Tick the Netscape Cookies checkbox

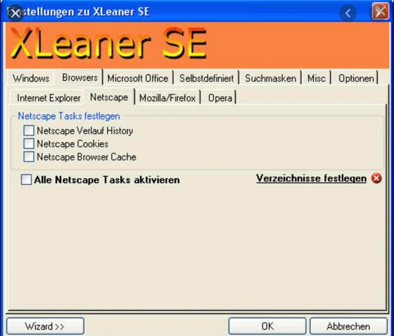(29, 143)
